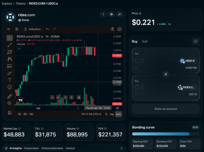Image resolution: width=204 pixels, height=152 pixels.
Task: Take a chart snapshot with camera icon
Action: coord(119,29)
